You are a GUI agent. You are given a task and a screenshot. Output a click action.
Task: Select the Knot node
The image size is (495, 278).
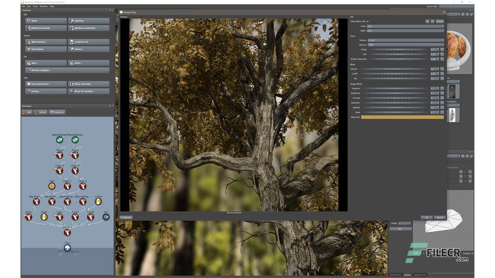coord(44,216)
